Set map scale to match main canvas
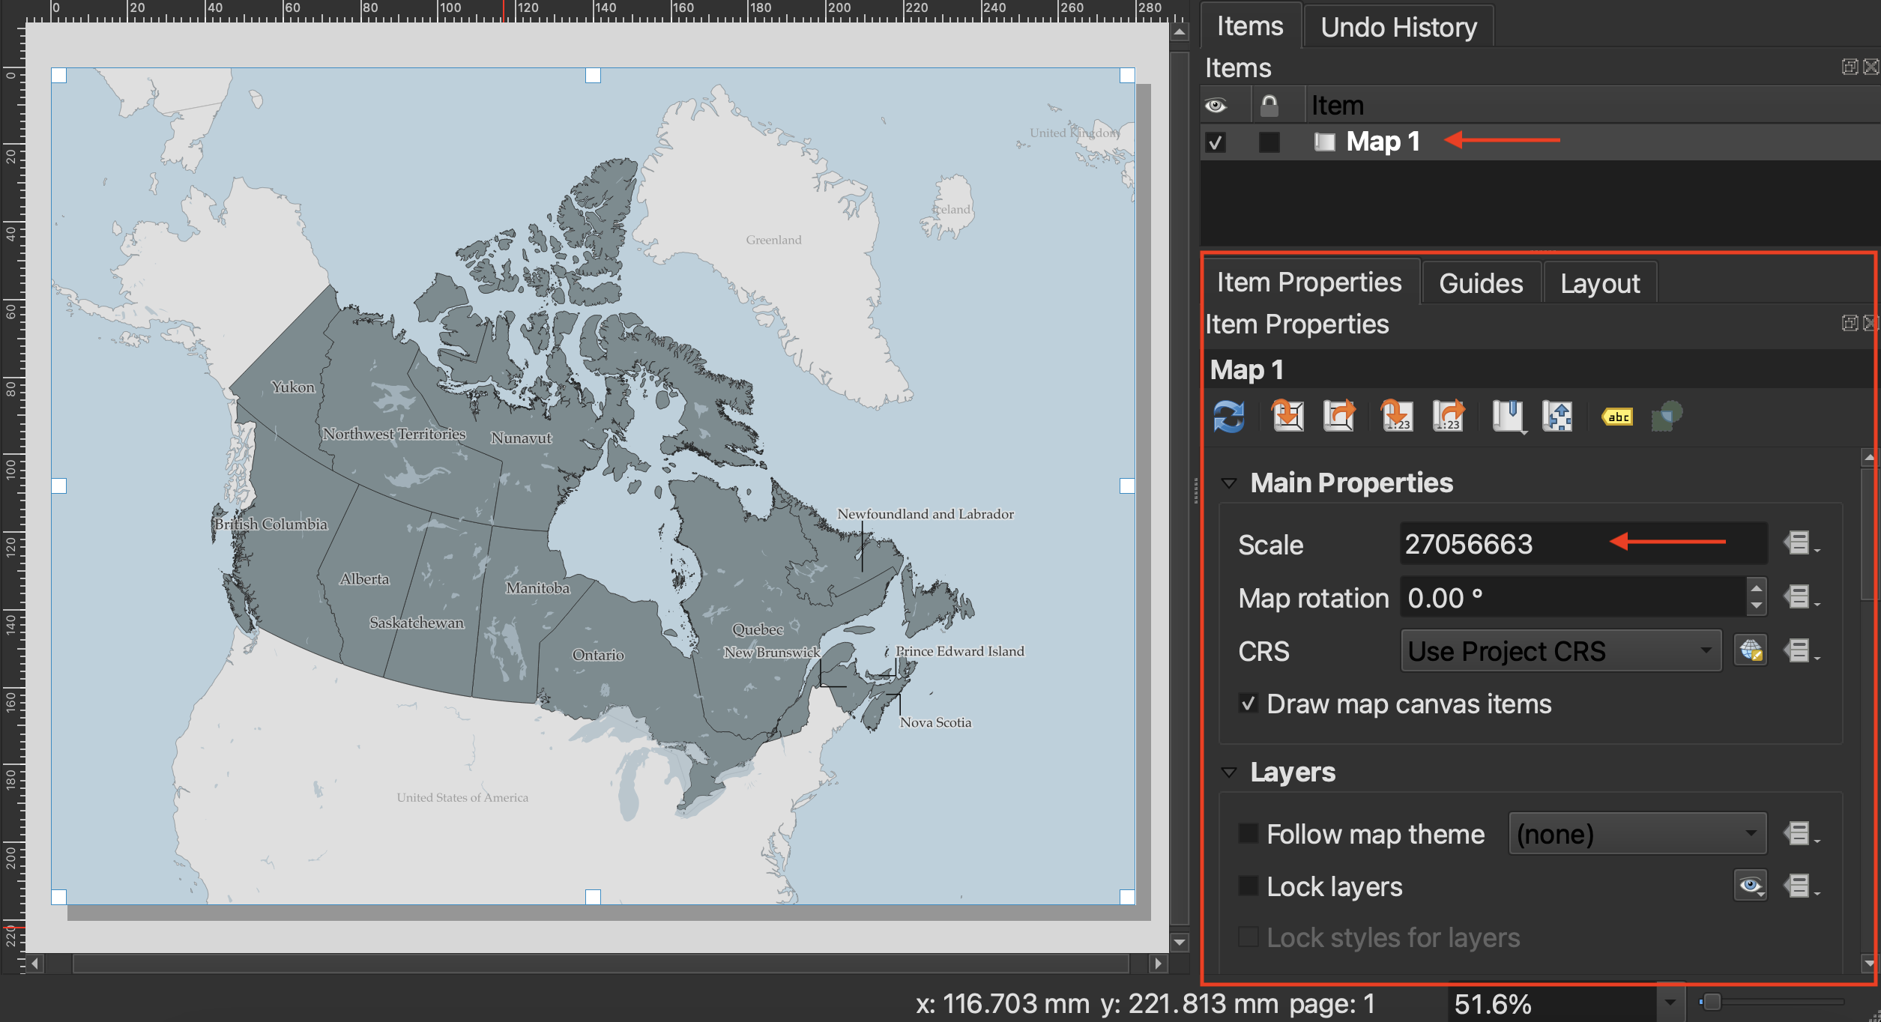1881x1022 pixels. coord(1397,416)
